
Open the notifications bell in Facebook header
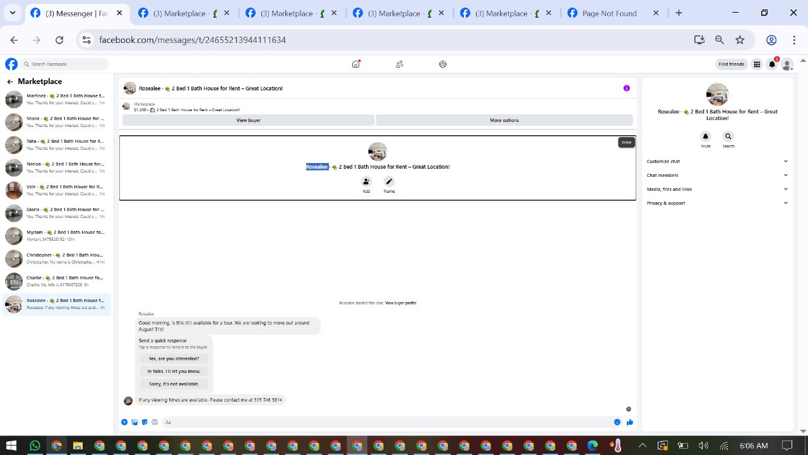tap(772, 64)
